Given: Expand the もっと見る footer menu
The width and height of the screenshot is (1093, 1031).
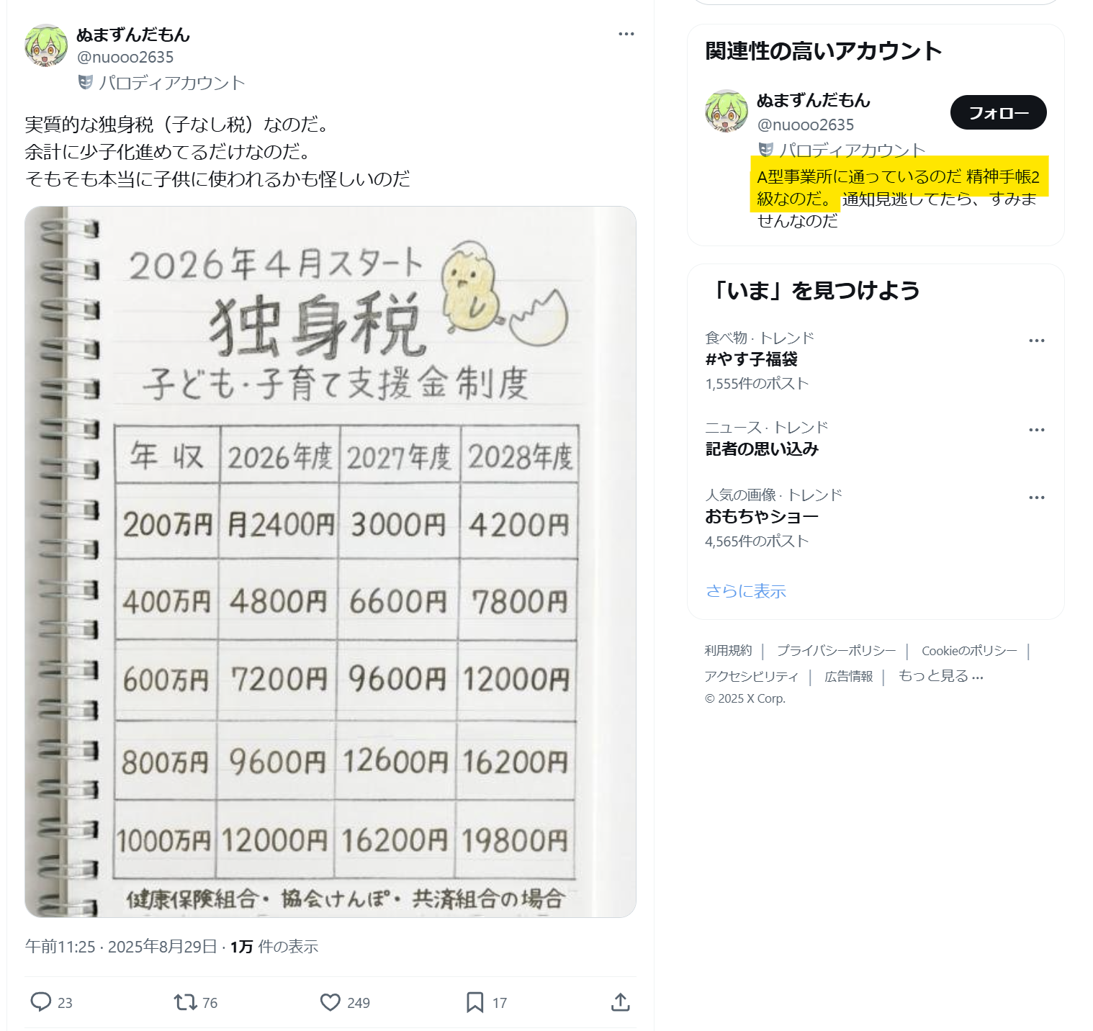Looking at the screenshot, I should click(x=940, y=676).
